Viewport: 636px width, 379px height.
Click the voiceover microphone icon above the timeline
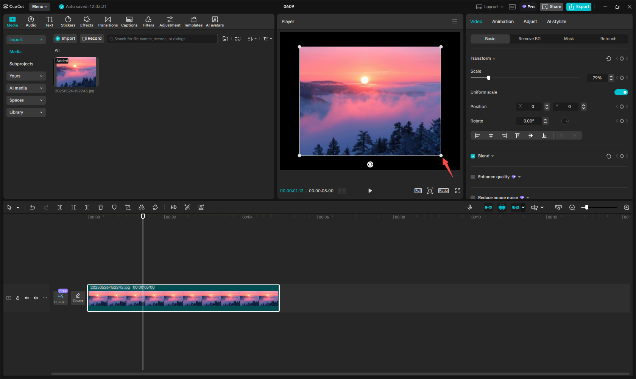[x=469, y=207]
